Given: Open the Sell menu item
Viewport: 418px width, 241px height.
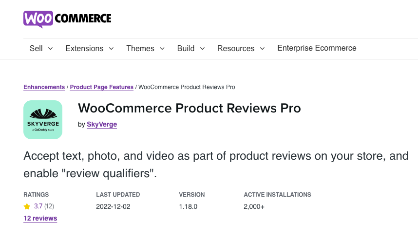Looking at the screenshot, I should pyautogui.click(x=36, y=49).
